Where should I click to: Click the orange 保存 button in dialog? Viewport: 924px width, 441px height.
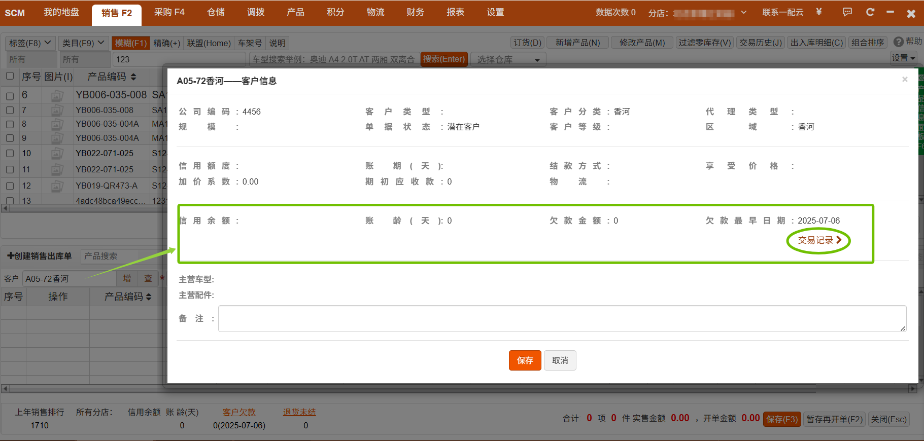pos(525,360)
